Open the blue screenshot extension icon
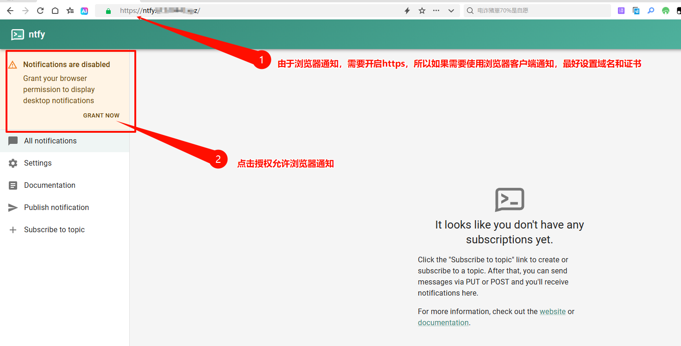 (x=636, y=11)
